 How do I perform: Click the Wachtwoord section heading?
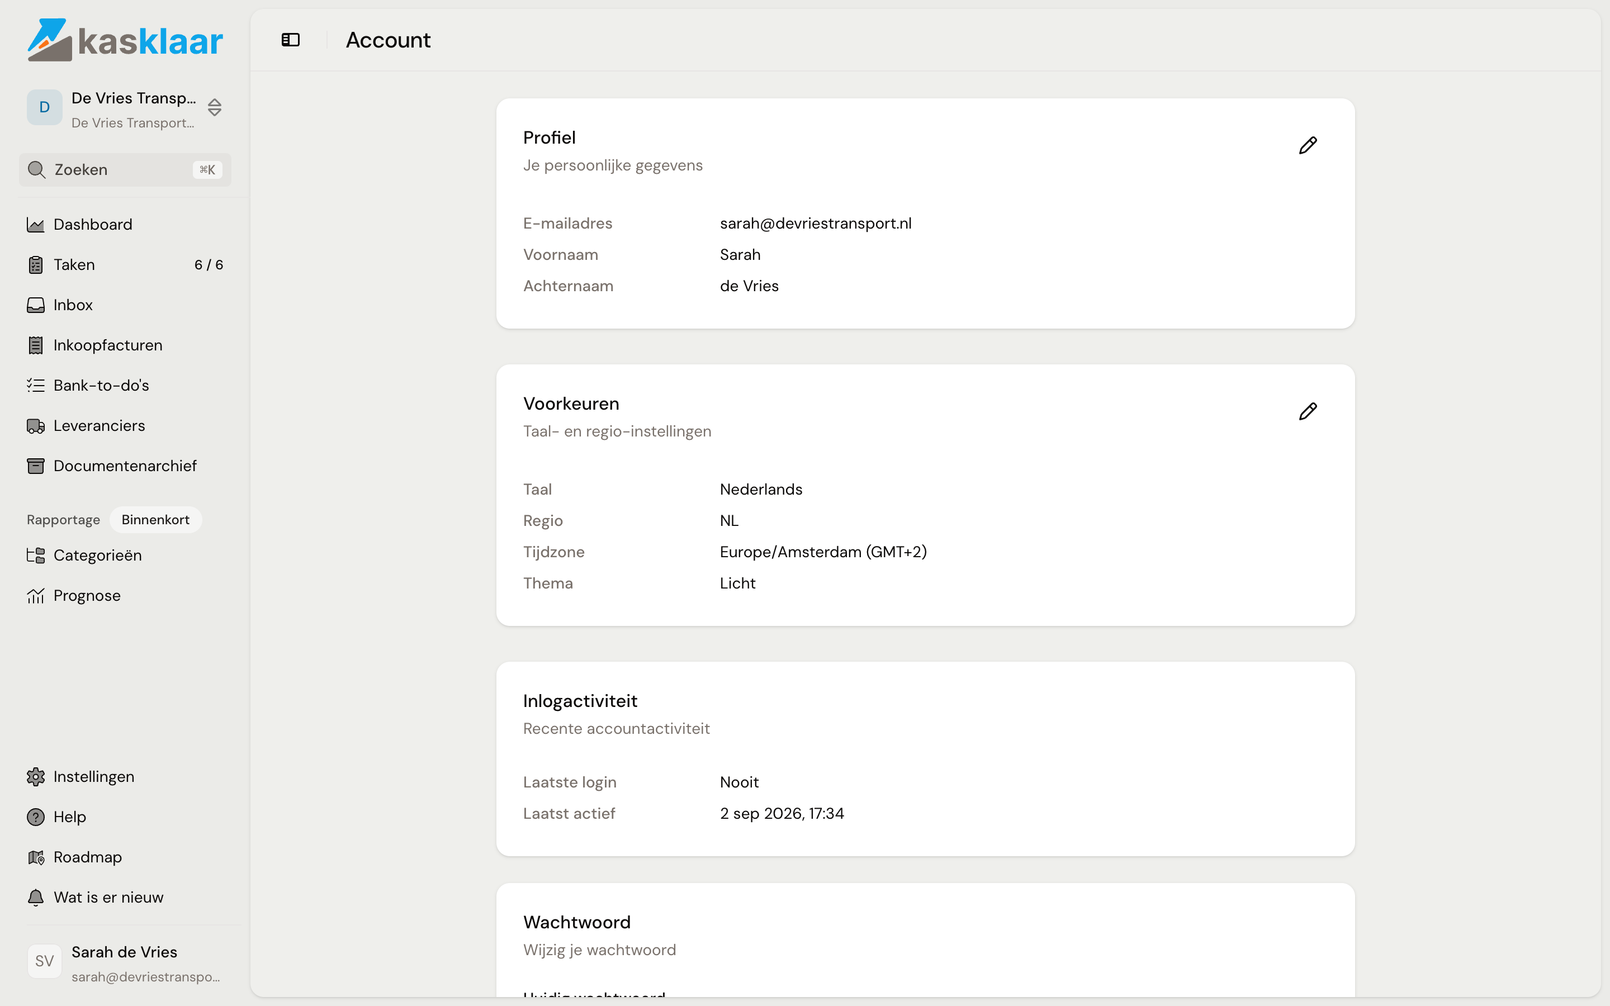(x=577, y=922)
